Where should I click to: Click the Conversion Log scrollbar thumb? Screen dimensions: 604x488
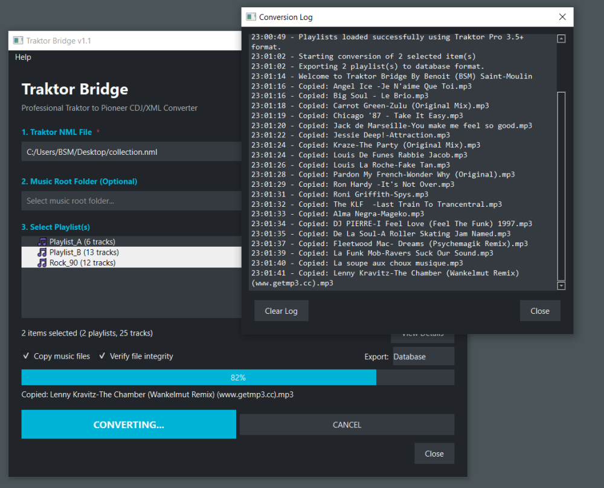(561, 186)
